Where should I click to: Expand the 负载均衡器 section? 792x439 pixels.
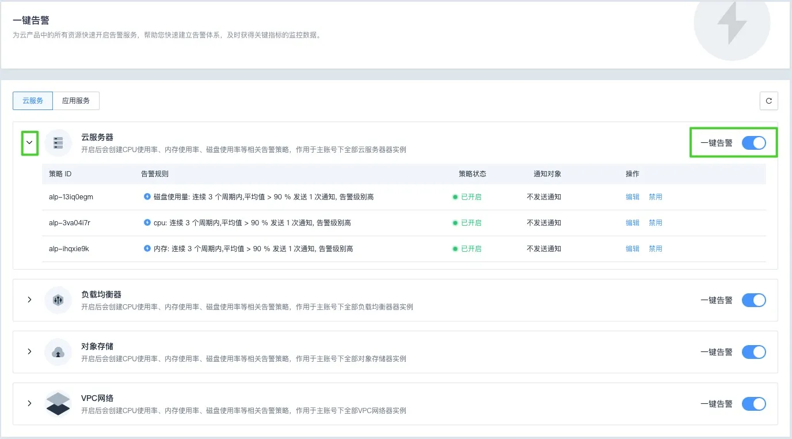click(x=30, y=300)
